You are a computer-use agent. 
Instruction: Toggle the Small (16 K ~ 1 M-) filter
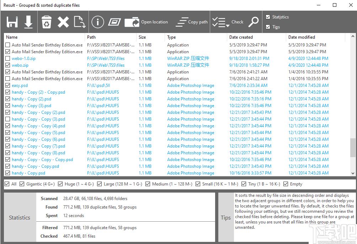click(198, 184)
